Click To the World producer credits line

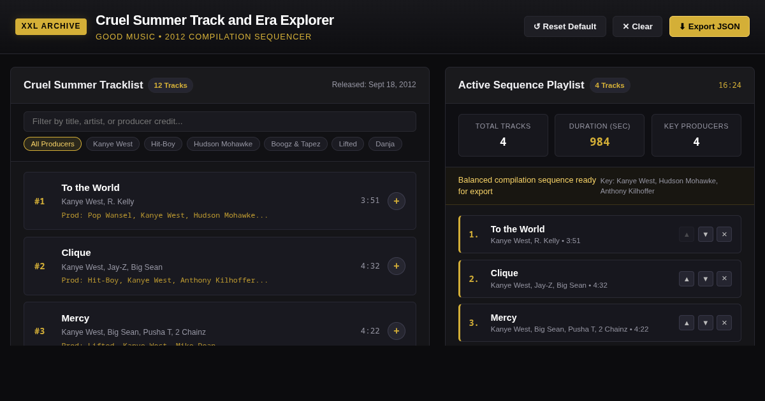pyautogui.click(x=164, y=215)
